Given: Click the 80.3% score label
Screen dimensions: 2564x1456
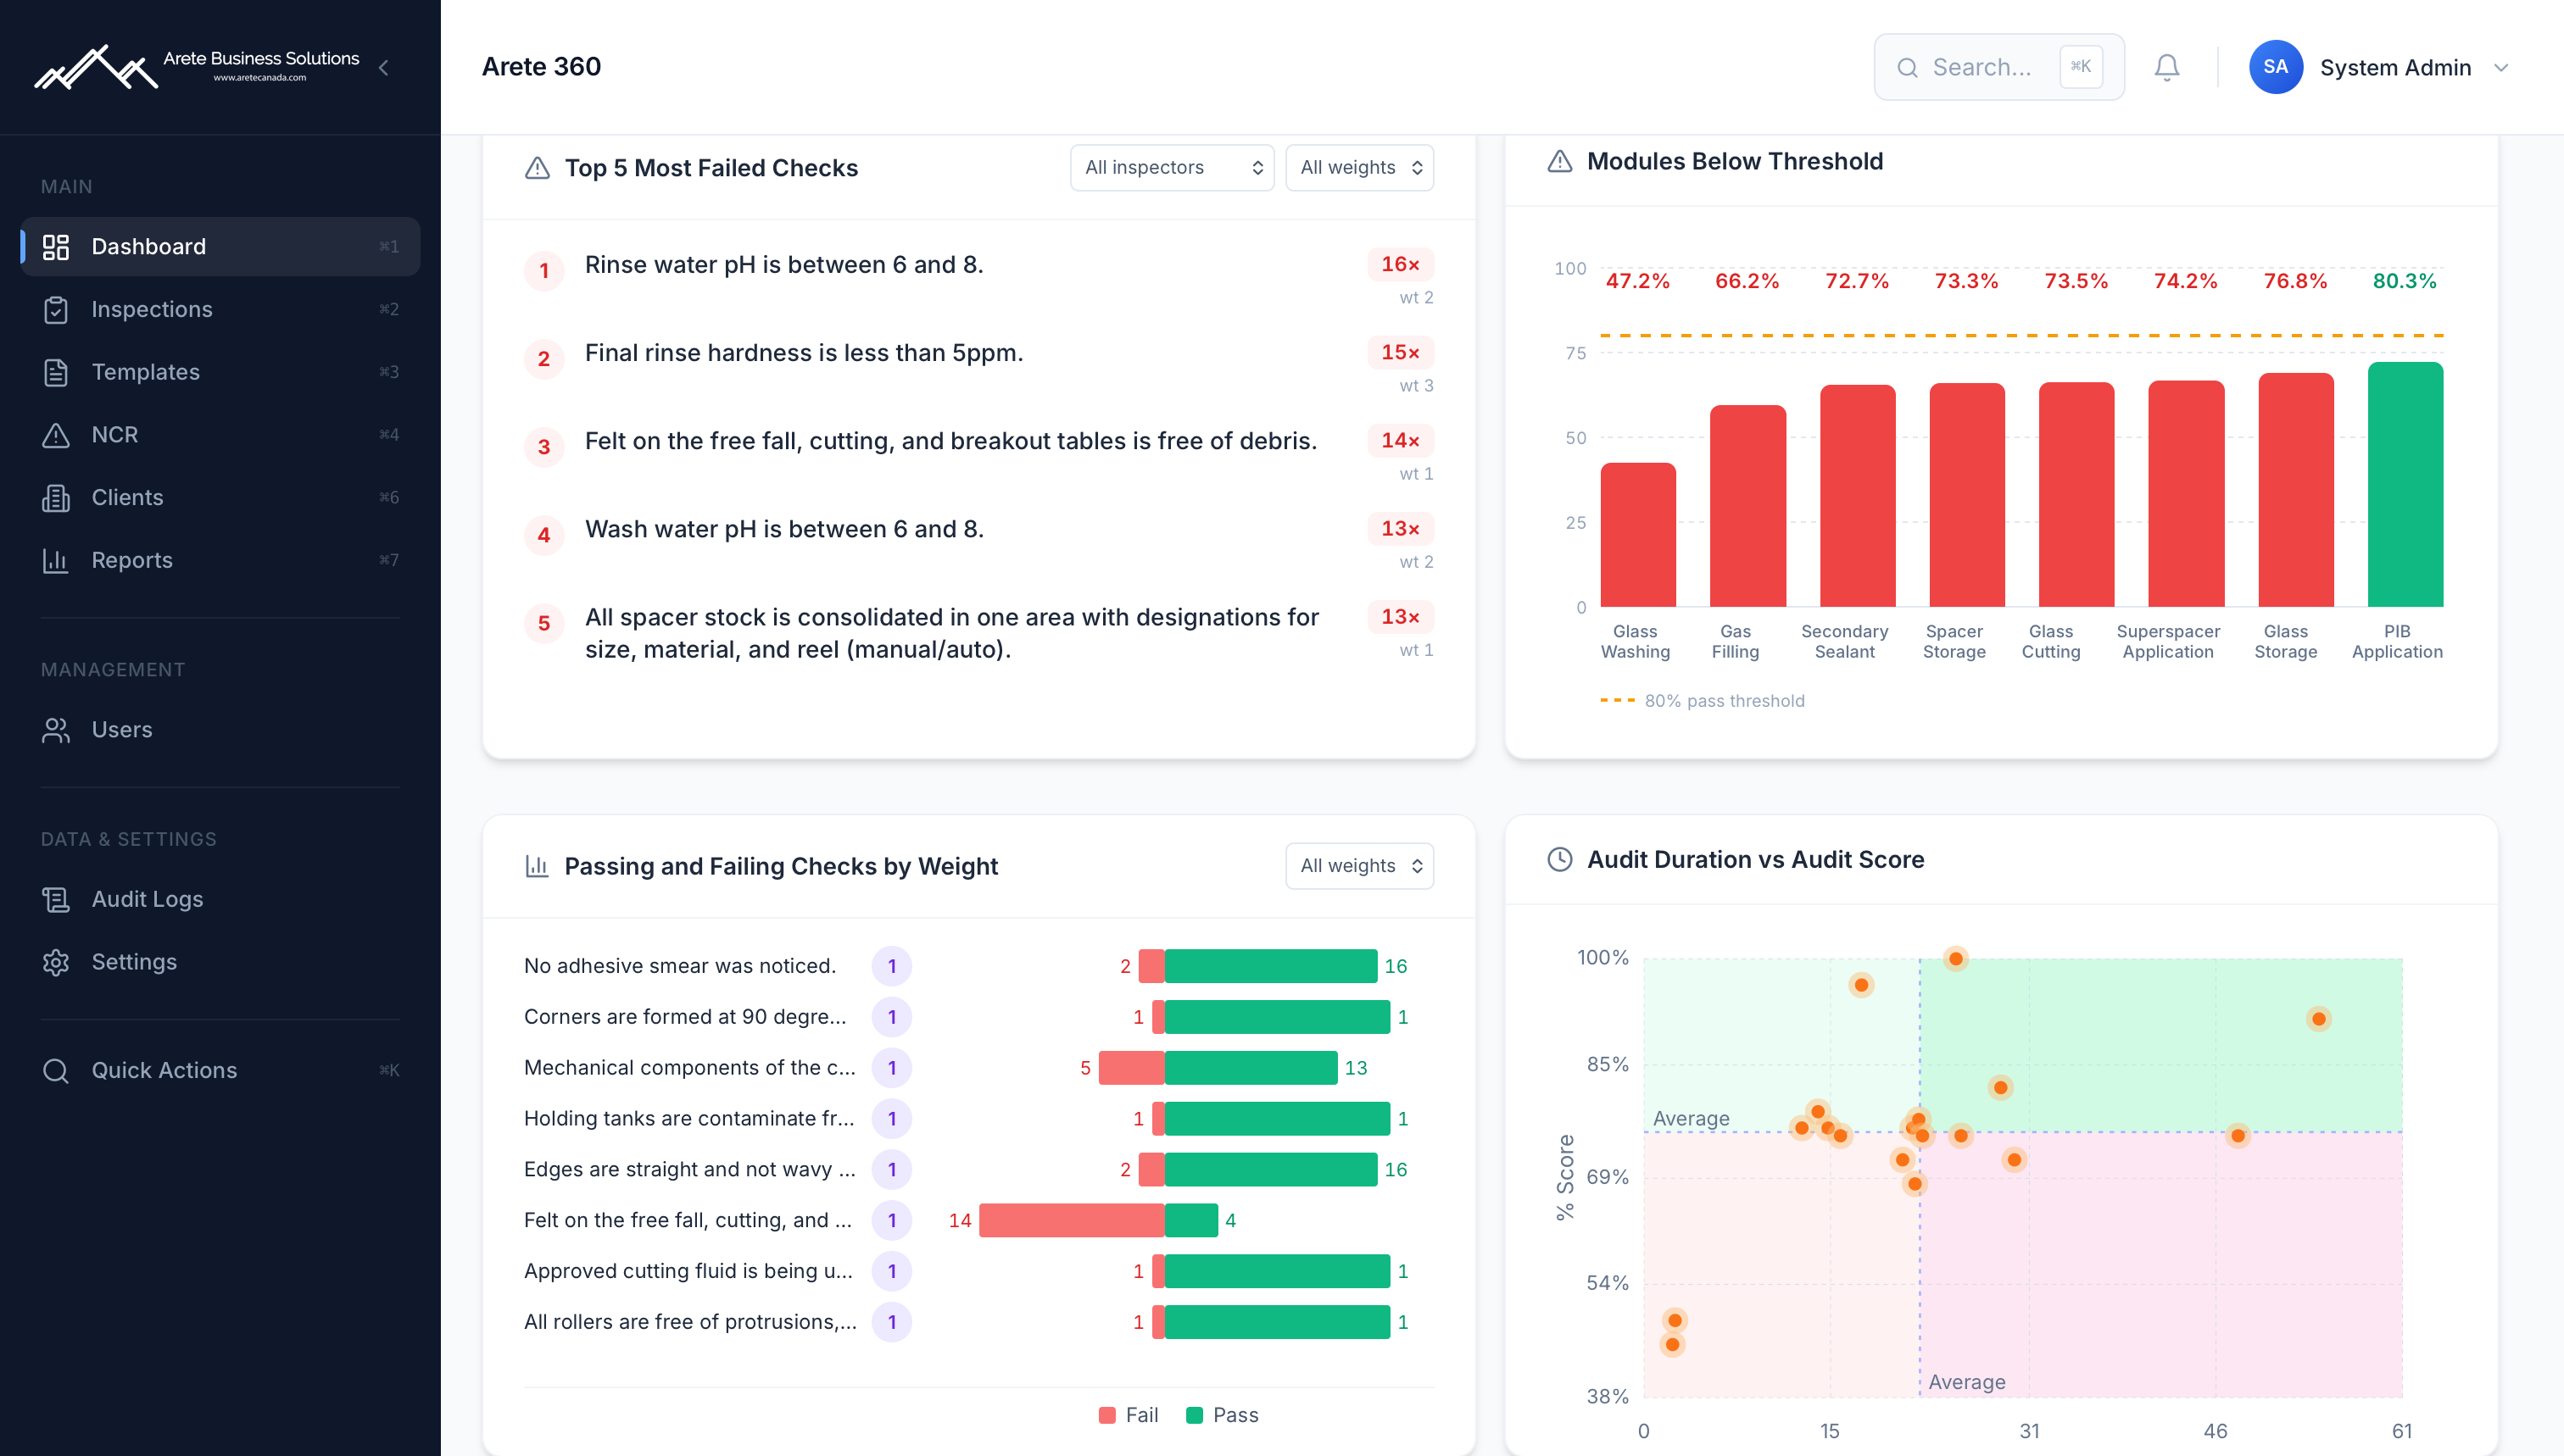Looking at the screenshot, I should (2405, 281).
